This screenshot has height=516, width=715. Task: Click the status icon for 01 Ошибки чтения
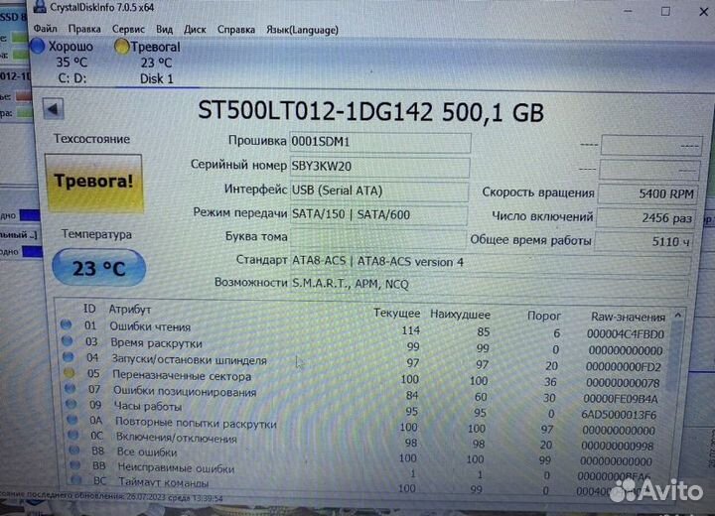pyautogui.click(x=67, y=324)
